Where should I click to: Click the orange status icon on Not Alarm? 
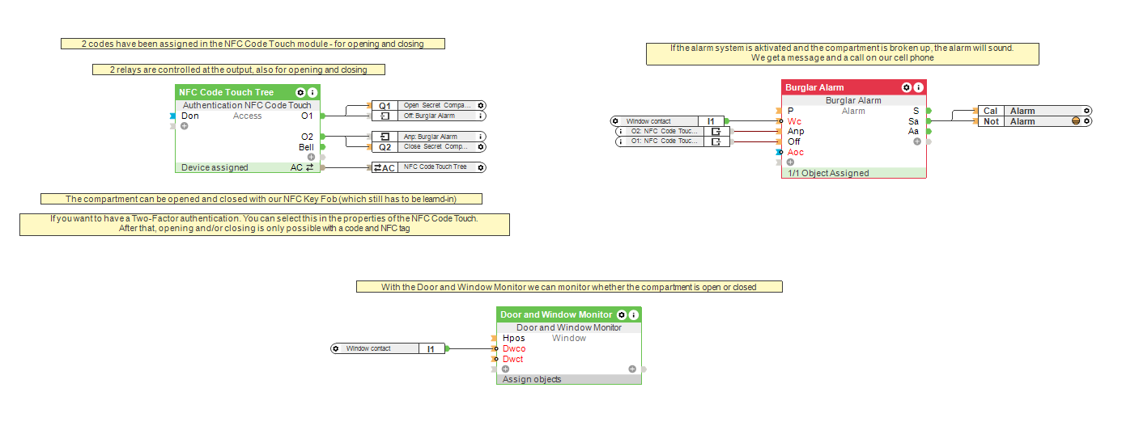(x=1076, y=121)
